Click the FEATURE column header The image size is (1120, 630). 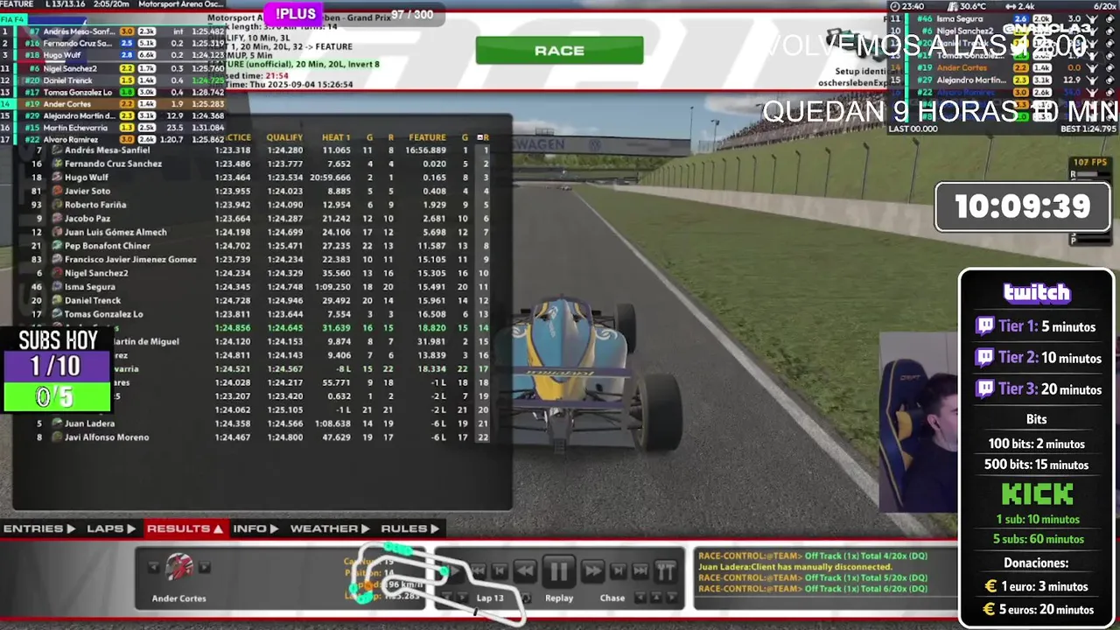pyautogui.click(x=427, y=137)
